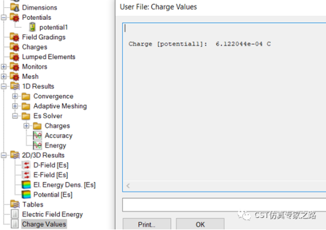
Task: Expand the Adaptive Meshing folder node
Action: pos(15,106)
